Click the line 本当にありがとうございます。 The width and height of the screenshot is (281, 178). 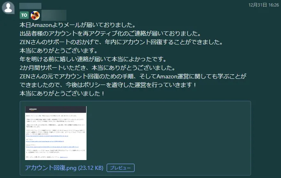pos(59,51)
